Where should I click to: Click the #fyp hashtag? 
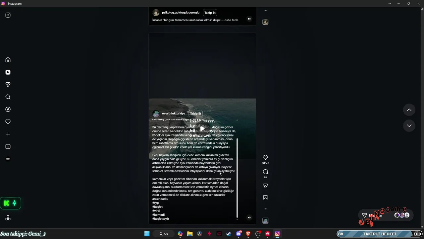tap(156, 203)
